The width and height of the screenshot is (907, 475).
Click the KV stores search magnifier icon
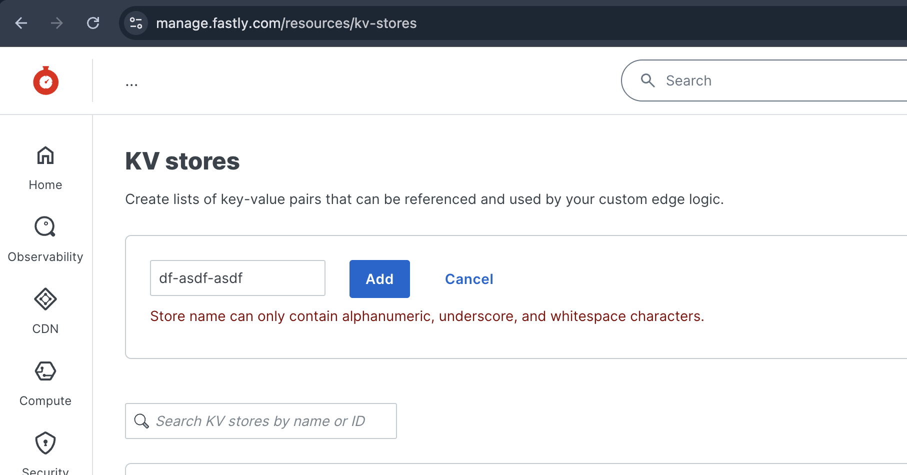point(141,421)
